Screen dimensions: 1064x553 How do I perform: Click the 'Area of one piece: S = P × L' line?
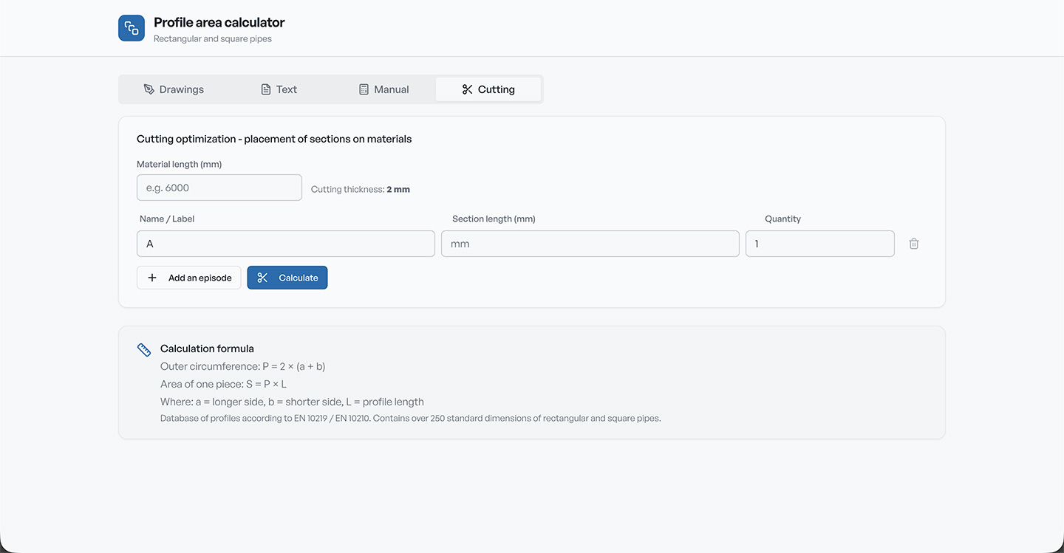223,384
